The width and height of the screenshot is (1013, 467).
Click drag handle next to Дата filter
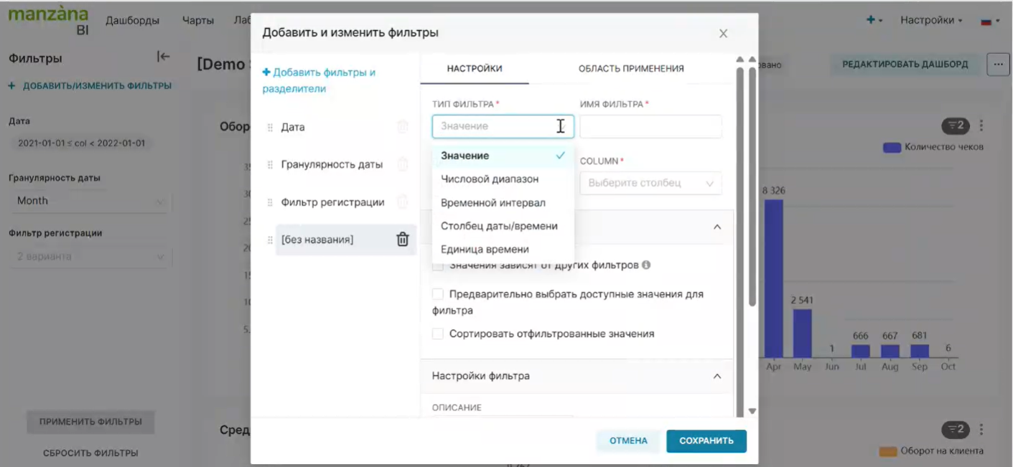coord(270,128)
